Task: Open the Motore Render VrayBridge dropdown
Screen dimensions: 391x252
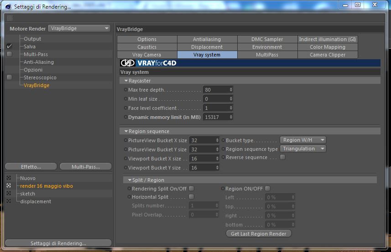Action: click(x=79, y=28)
